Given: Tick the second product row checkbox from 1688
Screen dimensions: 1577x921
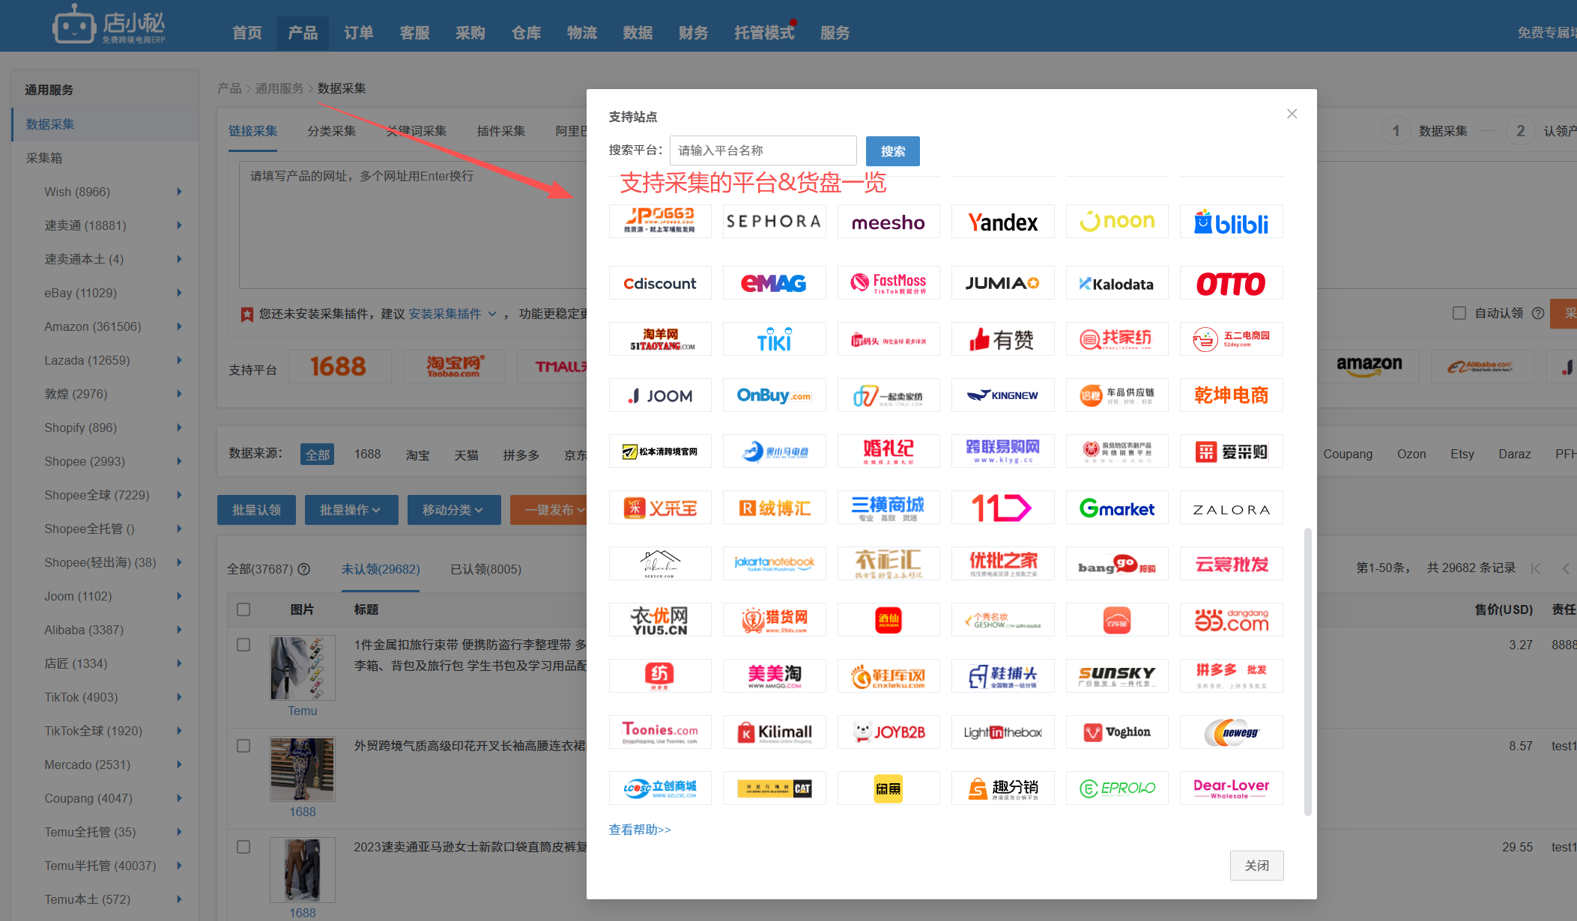Looking at the screenshot, I should pyautogui.click(x=243, y=746).
